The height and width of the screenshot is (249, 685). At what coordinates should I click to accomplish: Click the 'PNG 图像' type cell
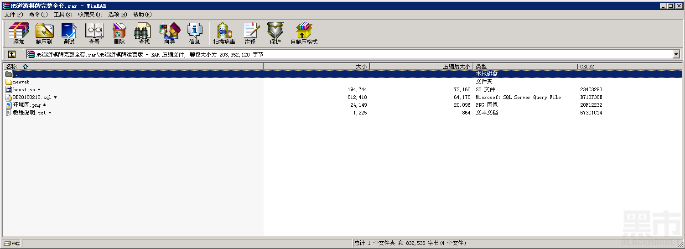487,105
